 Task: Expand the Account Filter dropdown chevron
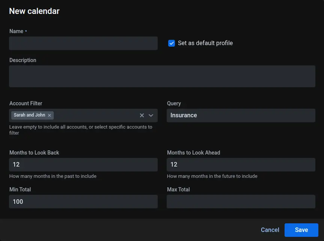coord(151,115)
